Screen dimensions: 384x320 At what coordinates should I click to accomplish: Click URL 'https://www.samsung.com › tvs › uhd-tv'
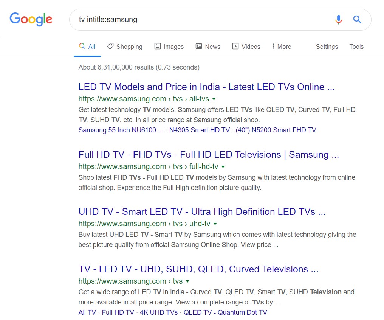pos(144,224)
